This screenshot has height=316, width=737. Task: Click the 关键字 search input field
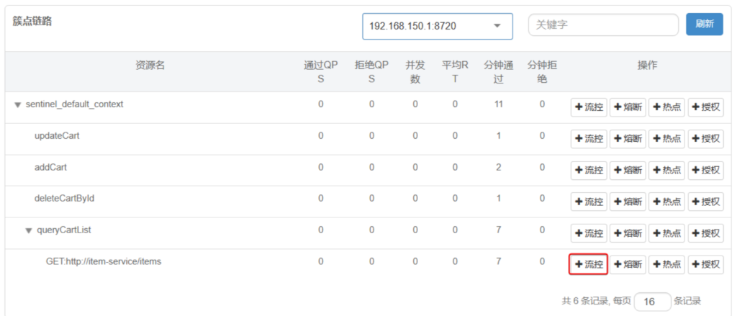603,25
